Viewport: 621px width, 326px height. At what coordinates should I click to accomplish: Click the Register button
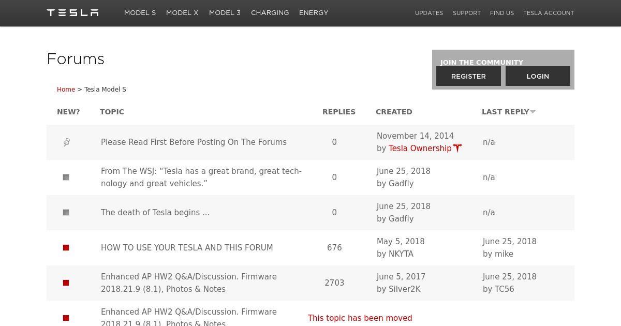468,76
